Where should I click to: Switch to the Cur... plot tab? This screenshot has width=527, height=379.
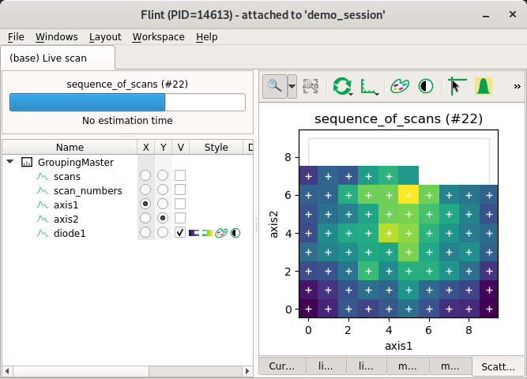tap(282, 366)
